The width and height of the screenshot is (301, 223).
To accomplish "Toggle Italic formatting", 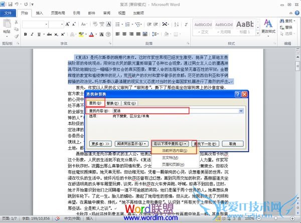I will [x=32, y=35].
